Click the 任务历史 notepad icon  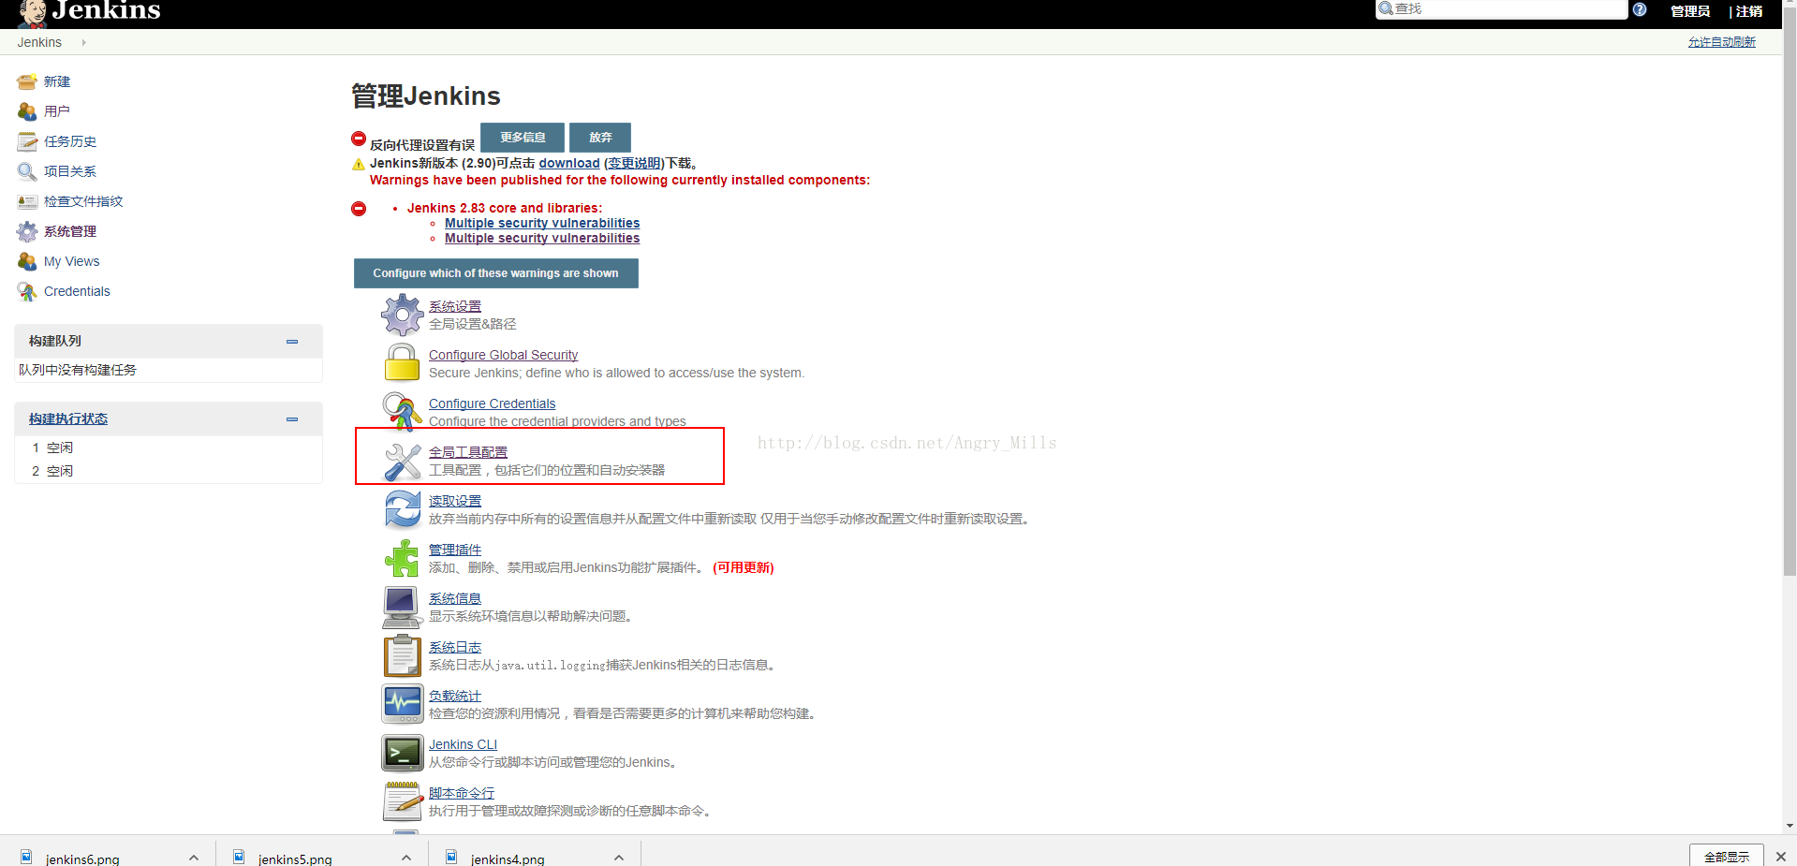tap(27, 141)
